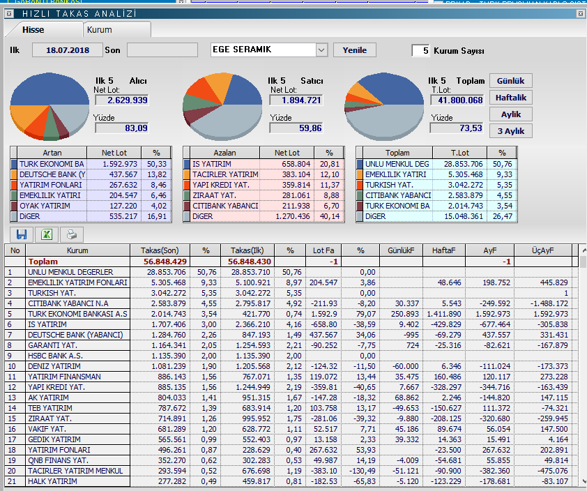Image resolution: width=587 pixels, height=491 pixels.
Task: Click the save (floppy disk) icon
Action: [22, 234]
